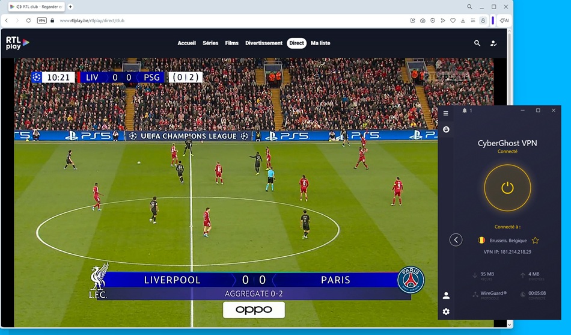Click the purple sidebar strip button
Image resolution: width=571 pixels, height=335 pixels.
493,20
